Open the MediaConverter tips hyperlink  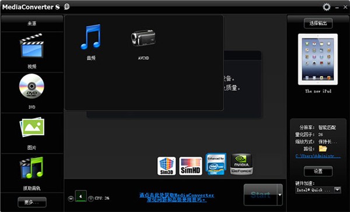coord(177,197)
